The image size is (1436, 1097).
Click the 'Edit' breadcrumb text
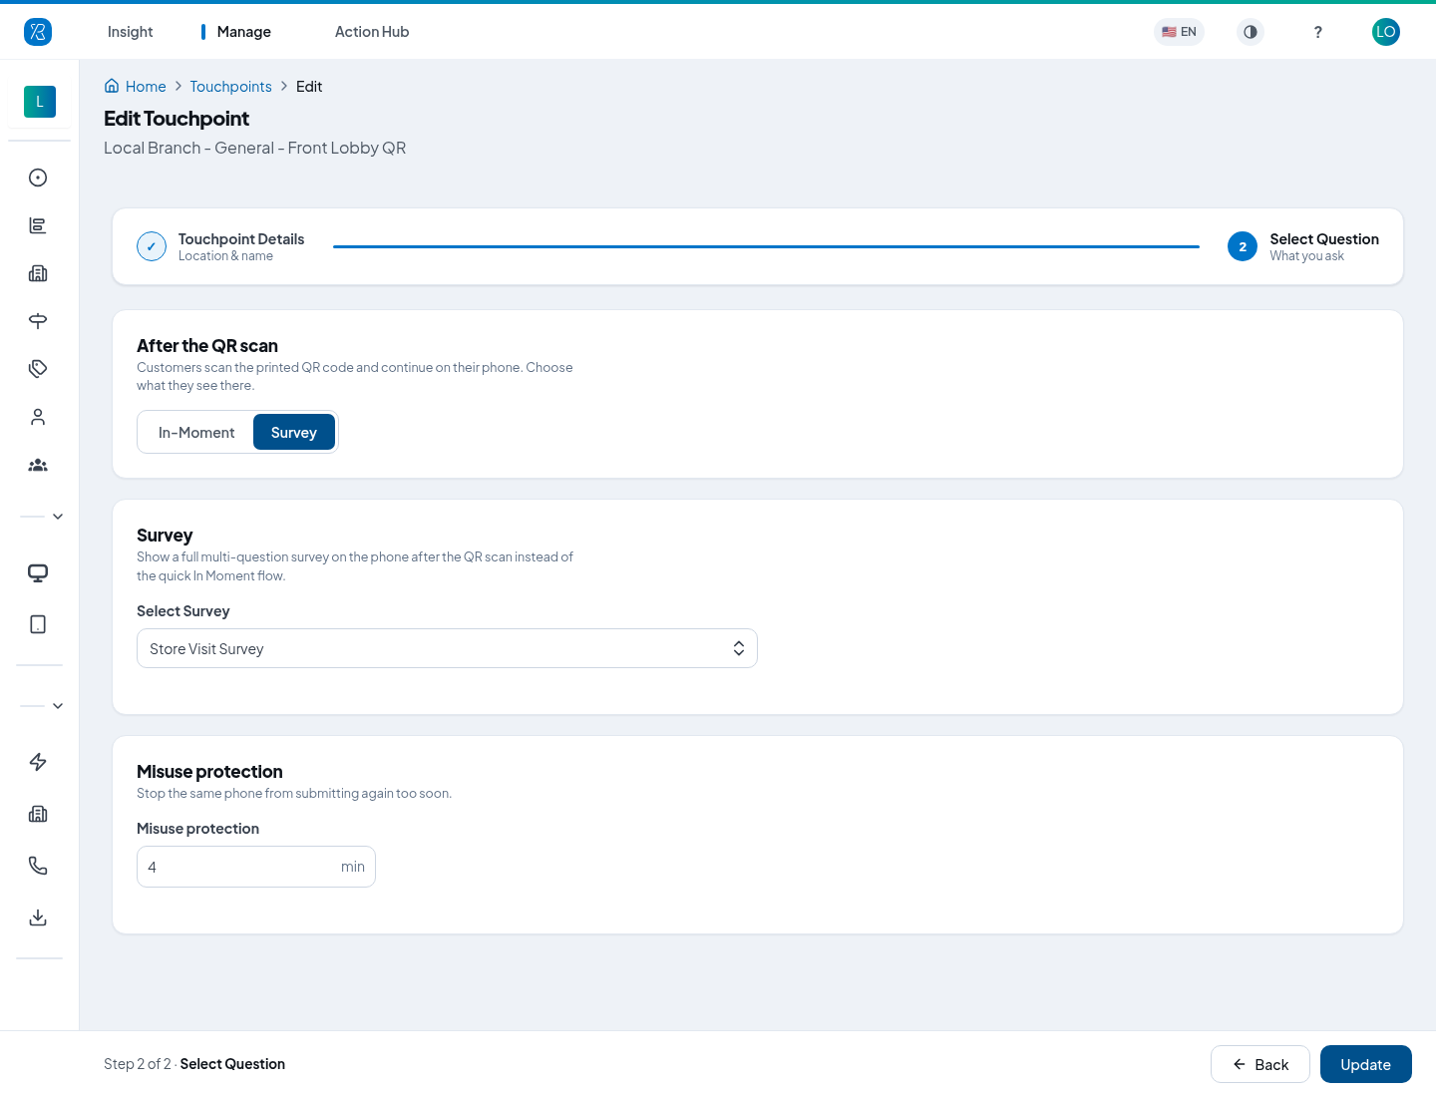click(x=309, y=87)
